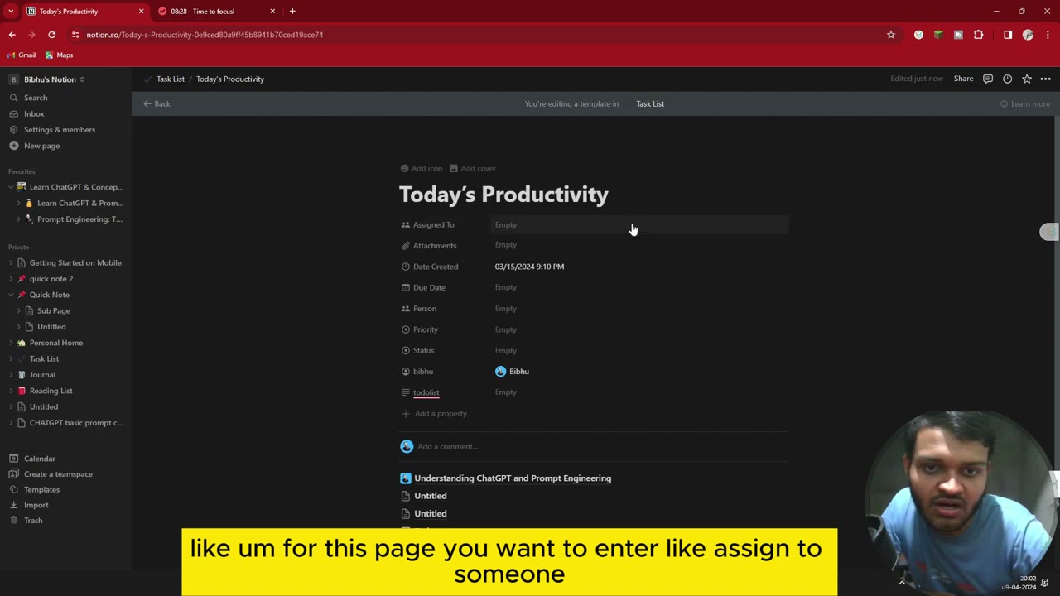Collapse the Quick Note page tree

tap(11, 295)
